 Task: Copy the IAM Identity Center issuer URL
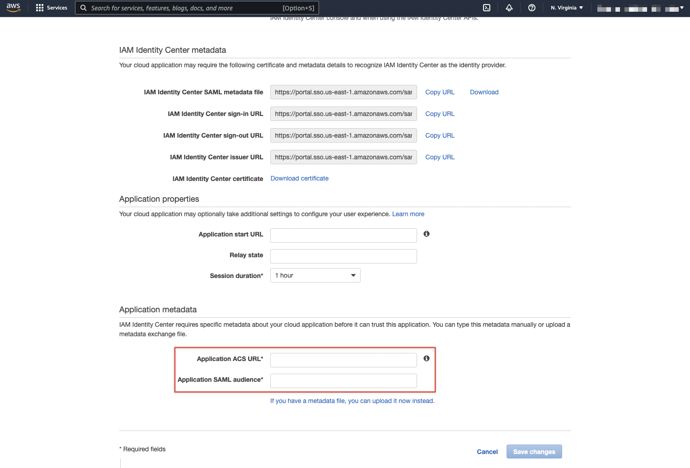440,157
